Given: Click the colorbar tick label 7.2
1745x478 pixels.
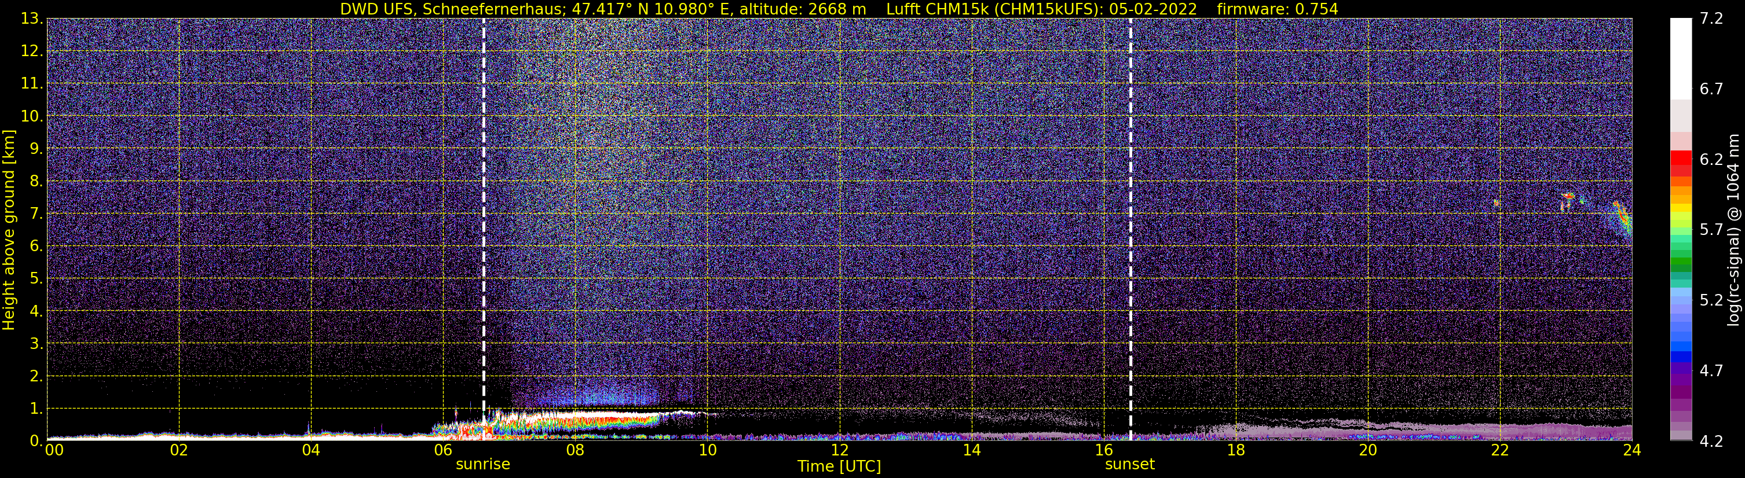Looking at the screenshot, I should pyautogui.click(x=1711, y=19).
